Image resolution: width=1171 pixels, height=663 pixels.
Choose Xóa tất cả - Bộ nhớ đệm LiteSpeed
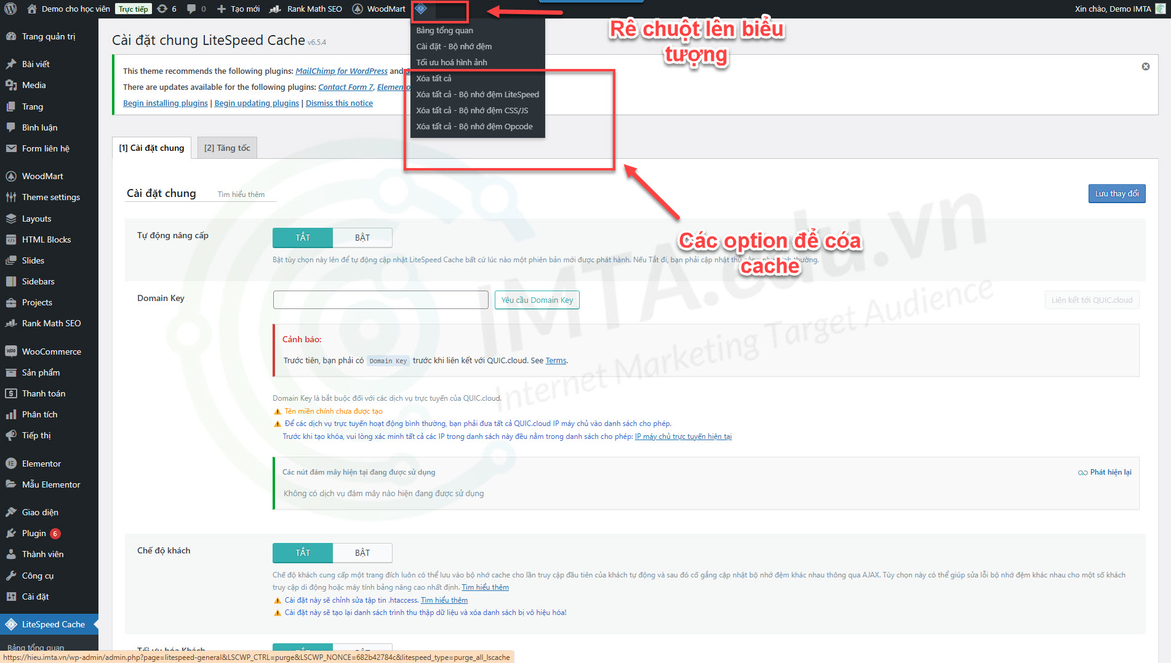pyautogui.click(x=478, y=94)
